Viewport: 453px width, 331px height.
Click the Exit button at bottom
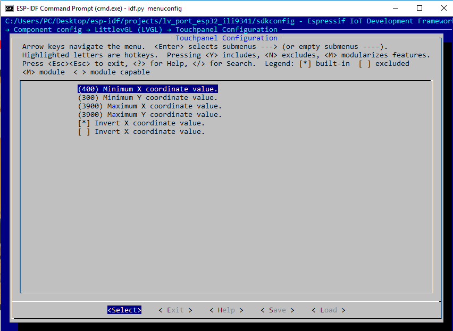175,310
